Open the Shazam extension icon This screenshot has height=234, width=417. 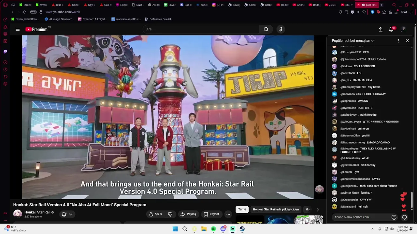[372, 12]
